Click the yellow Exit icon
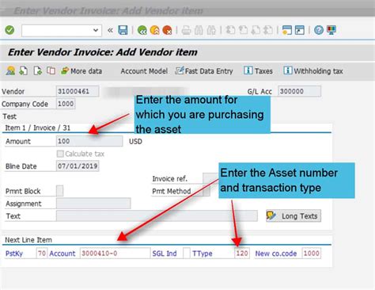 point(155,30)
